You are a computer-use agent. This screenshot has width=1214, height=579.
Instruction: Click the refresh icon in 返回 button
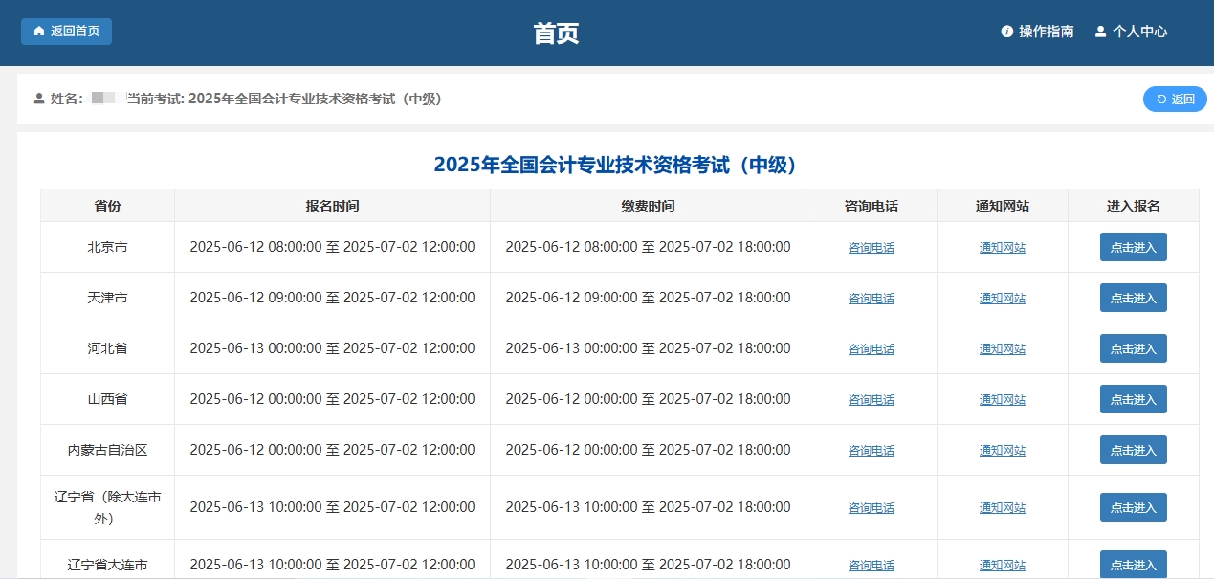tap(1161, 99)
